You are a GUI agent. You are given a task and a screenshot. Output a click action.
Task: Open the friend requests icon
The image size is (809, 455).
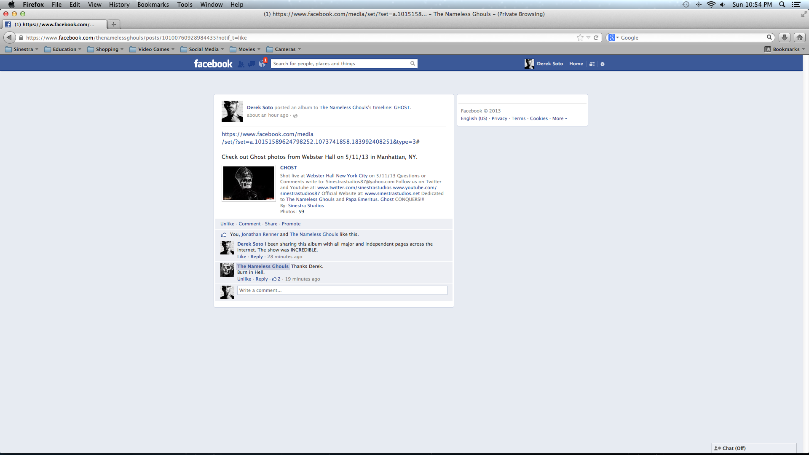(x=241, y=64)
